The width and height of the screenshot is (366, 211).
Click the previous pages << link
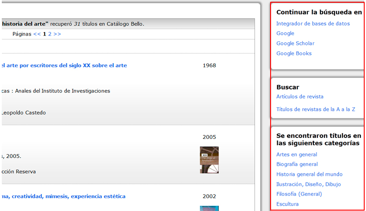(37, 34)
